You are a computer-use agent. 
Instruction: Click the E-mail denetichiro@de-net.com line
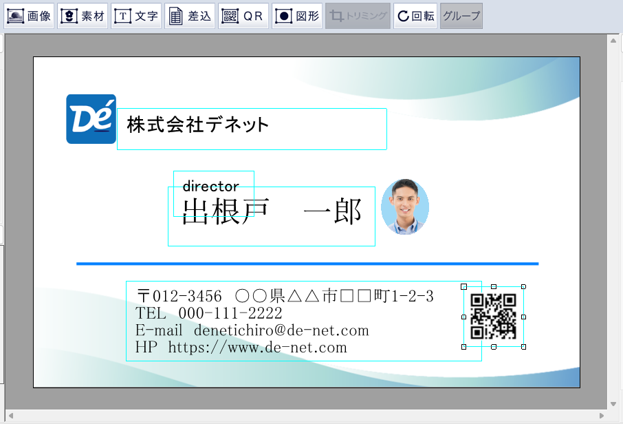252,330
